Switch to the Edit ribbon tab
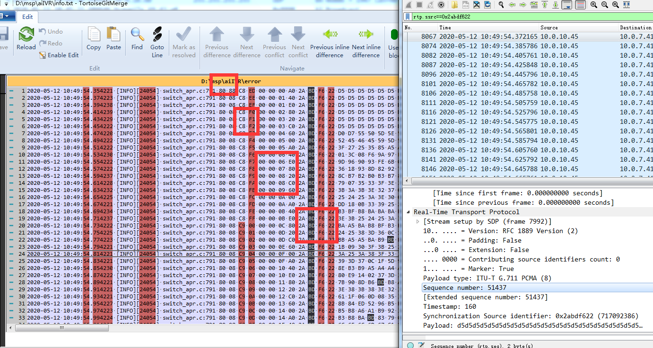 point(27,17)
